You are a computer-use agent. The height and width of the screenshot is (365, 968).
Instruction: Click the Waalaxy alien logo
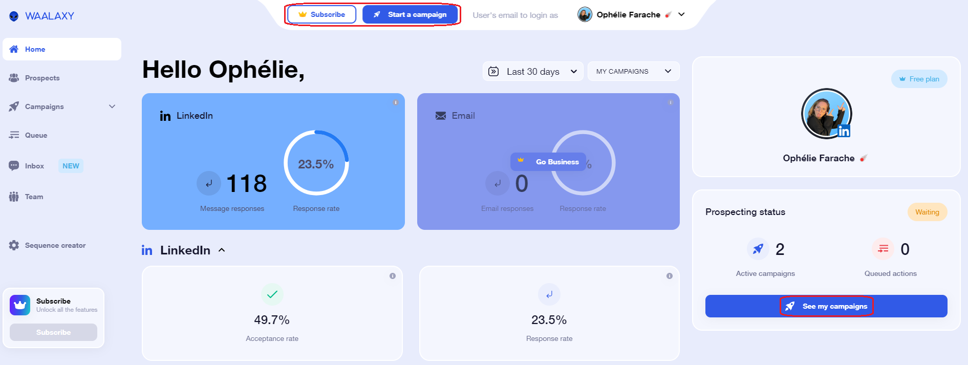pyautogui.click(x=14, y=16)
